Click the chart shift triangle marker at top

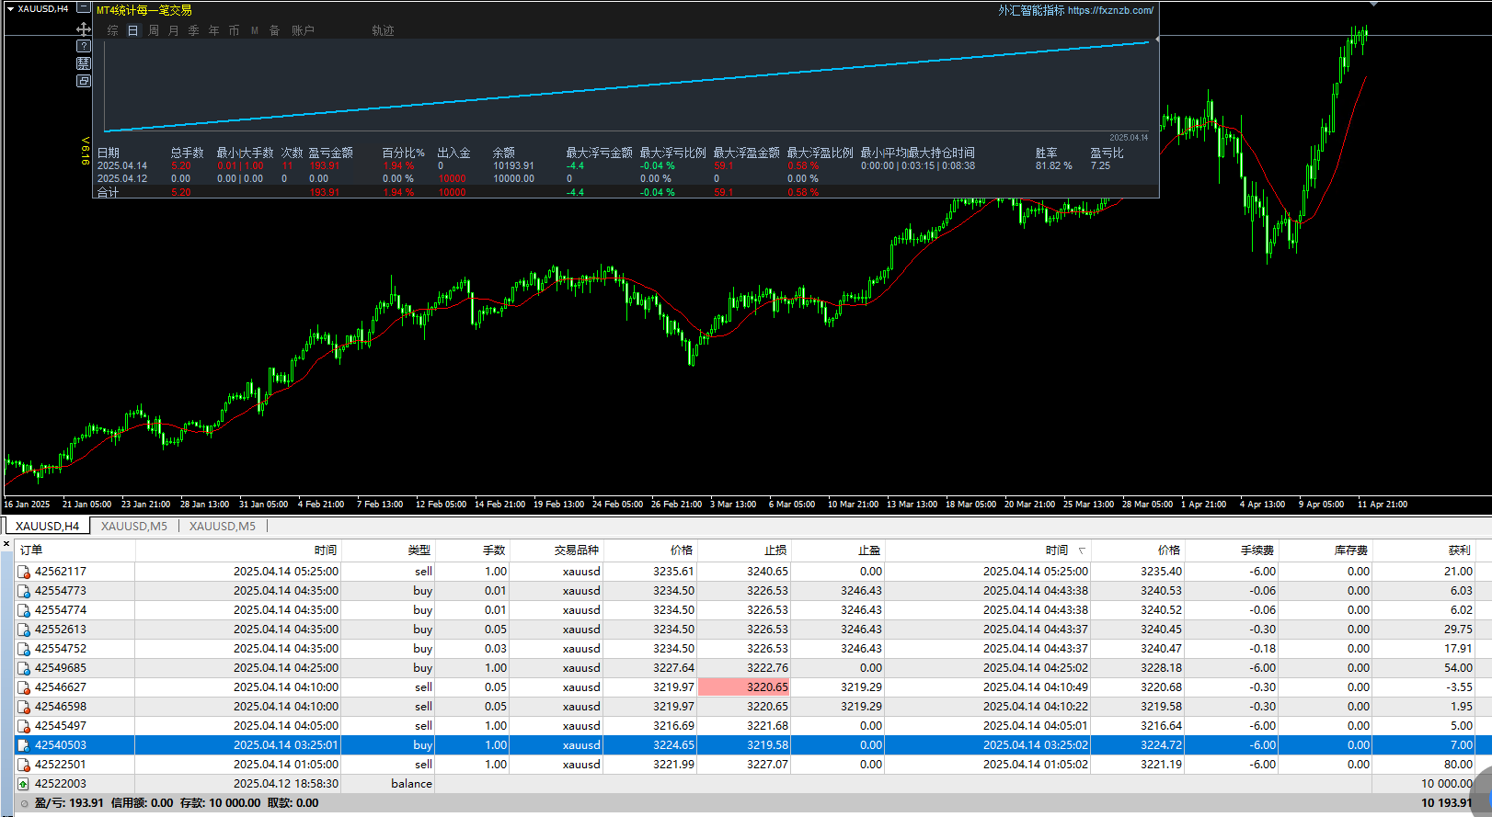pos(1373,4)
